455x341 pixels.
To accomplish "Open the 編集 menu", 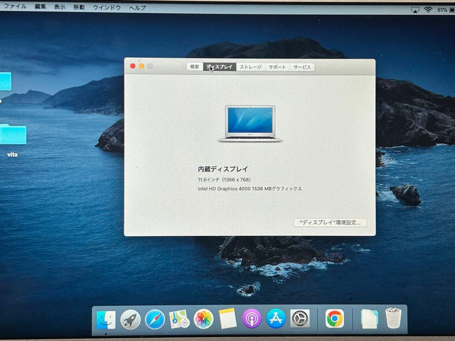I will click(40, 6).
